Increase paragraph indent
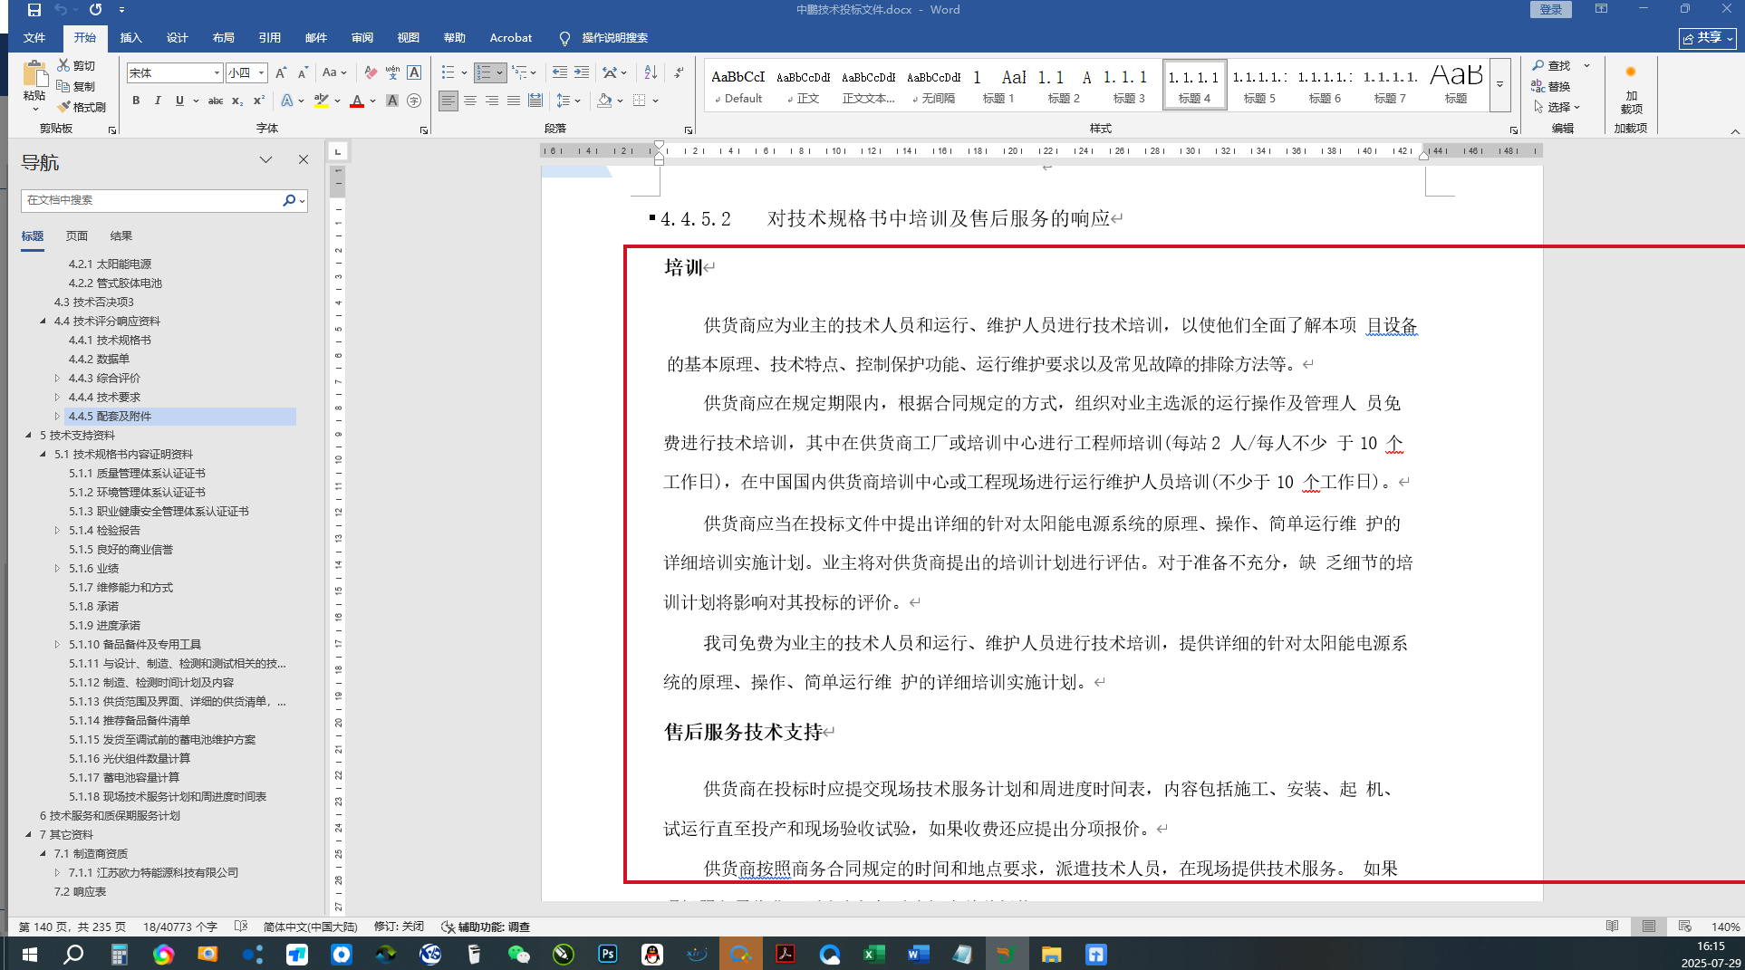 [582, 72]
